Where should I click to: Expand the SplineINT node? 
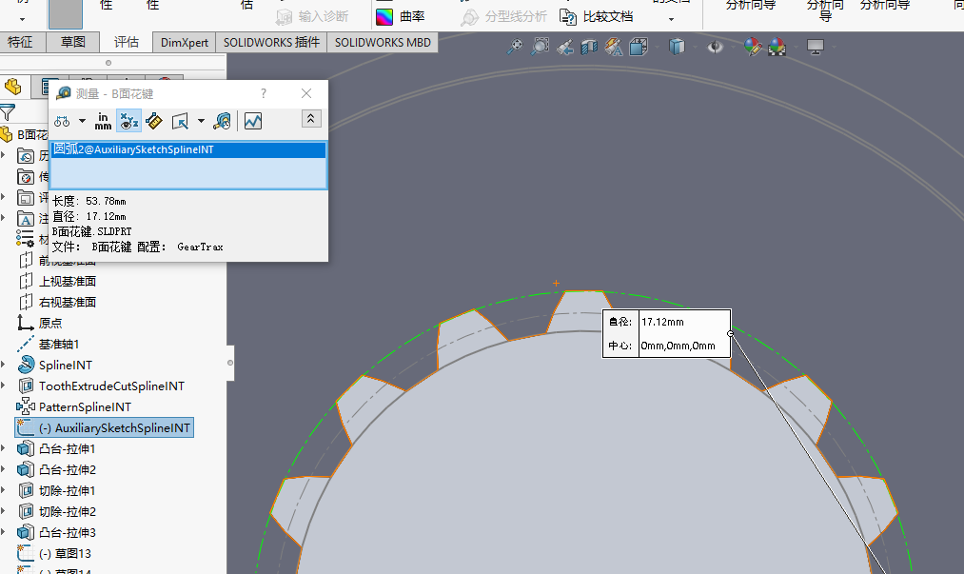4,365
